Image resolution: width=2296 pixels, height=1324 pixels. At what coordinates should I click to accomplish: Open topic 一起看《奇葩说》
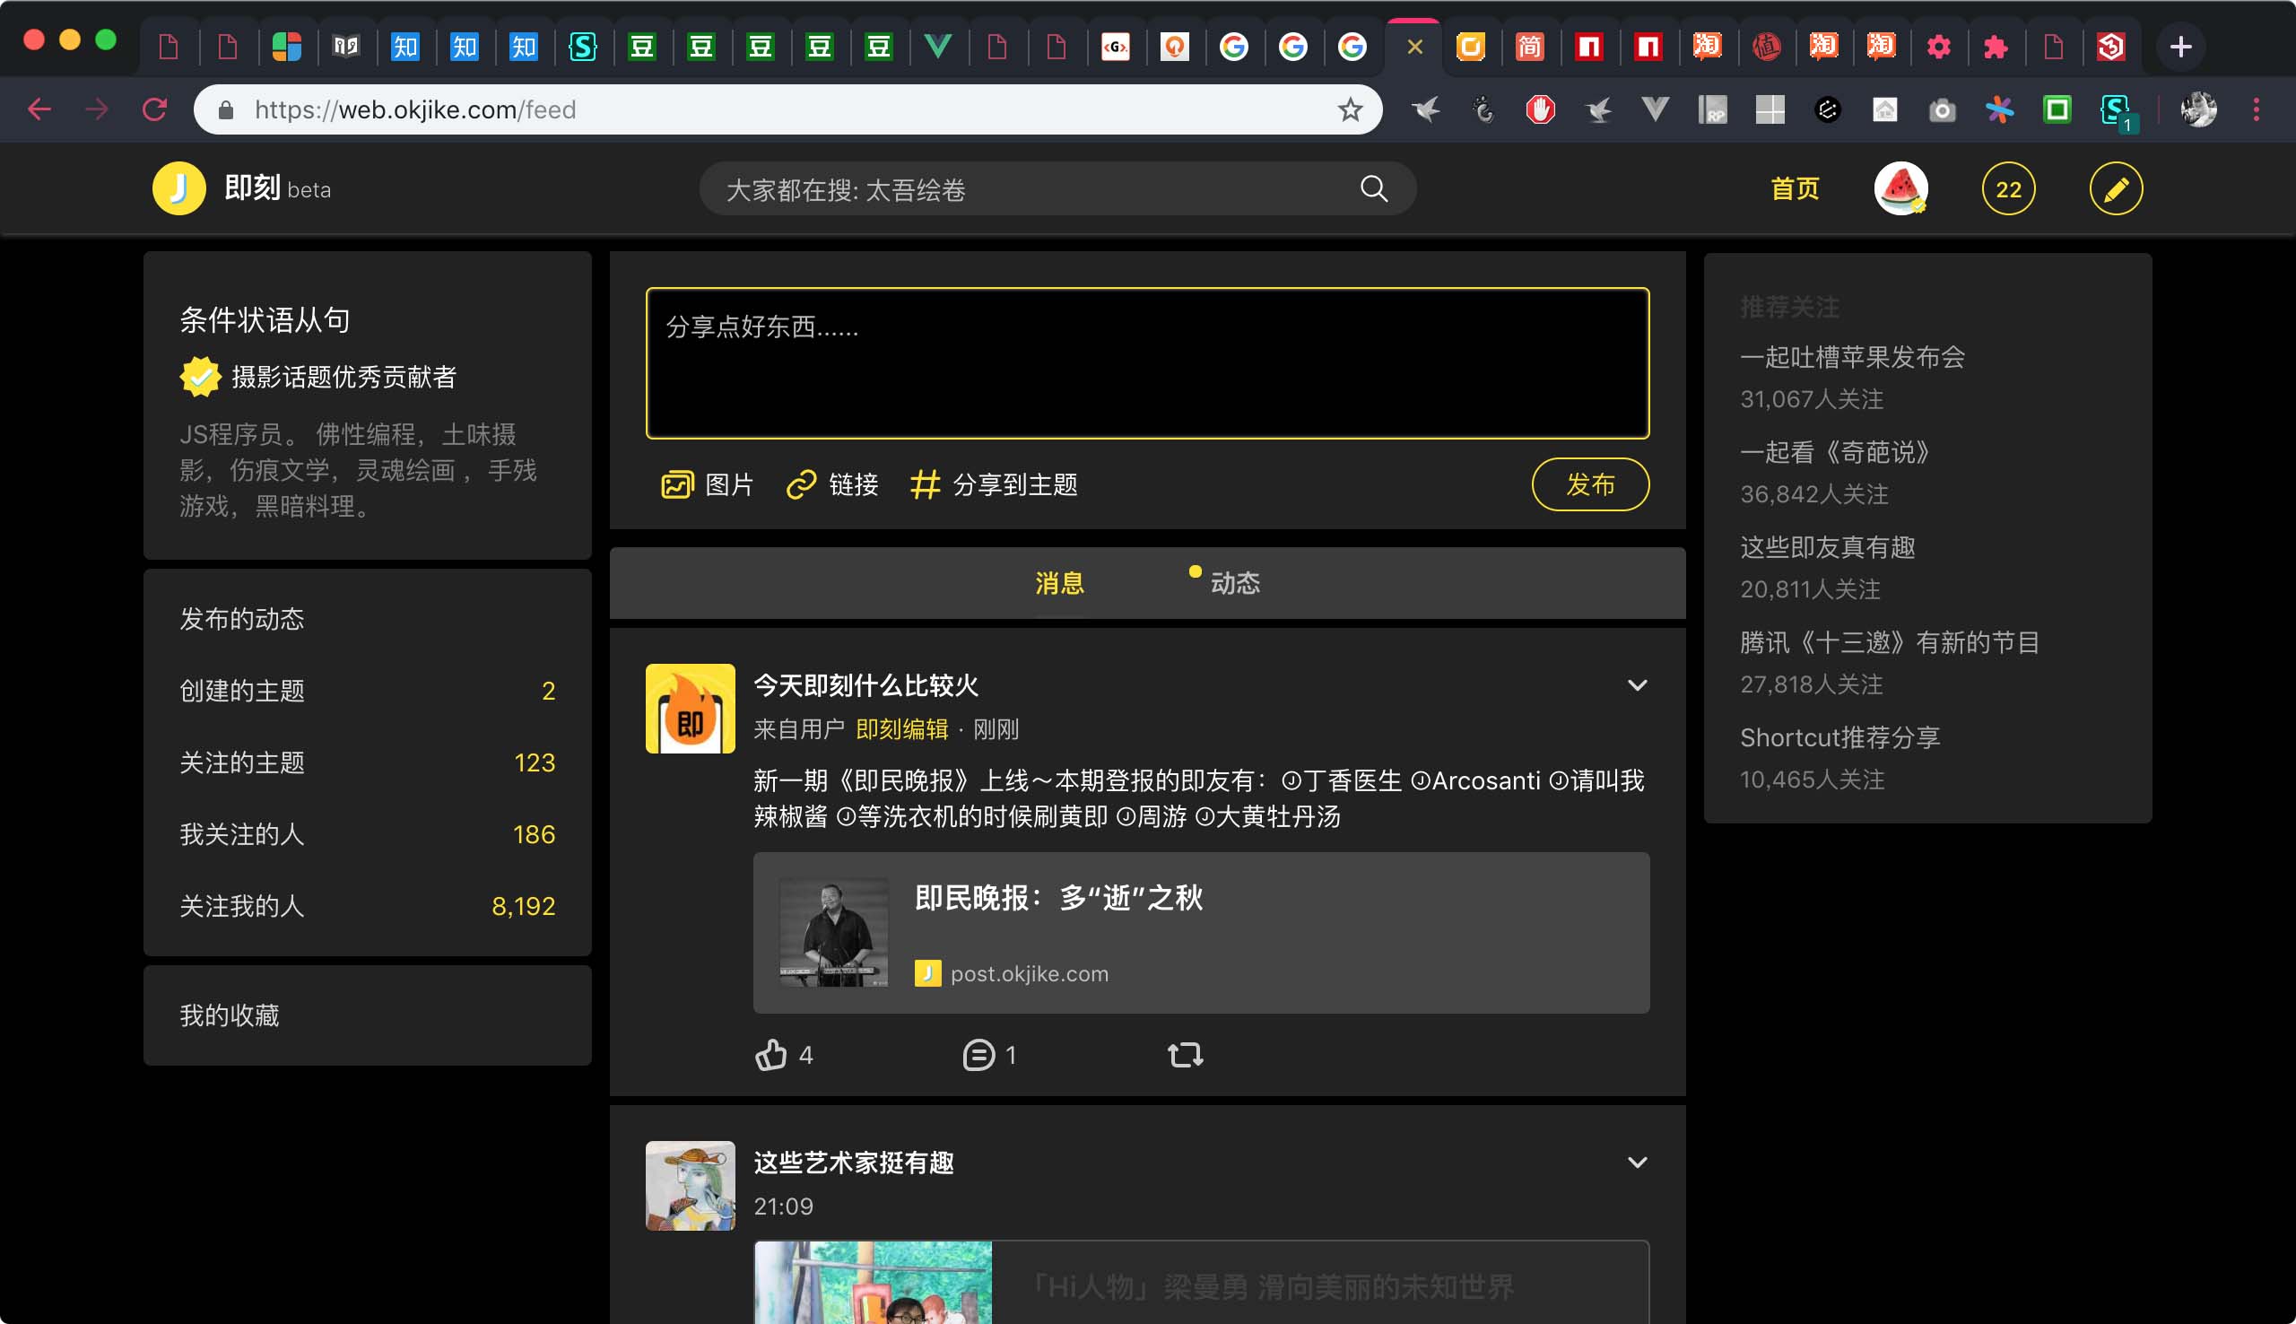click(x=1834, y=452)
